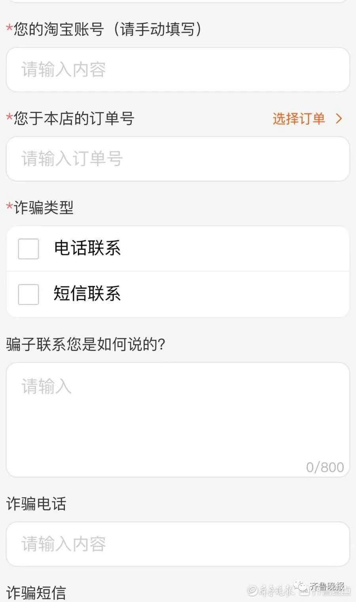Click the calligraphic 齐鲁晚报 logo watermark
Screen dimensions: 356x602
pyautogui.click(x=271, y=591)
